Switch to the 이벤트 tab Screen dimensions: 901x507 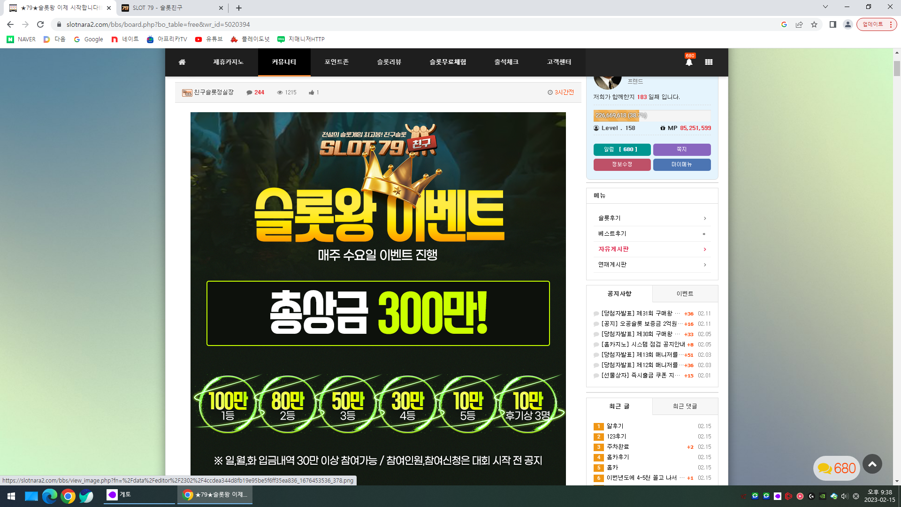(685, 294)
